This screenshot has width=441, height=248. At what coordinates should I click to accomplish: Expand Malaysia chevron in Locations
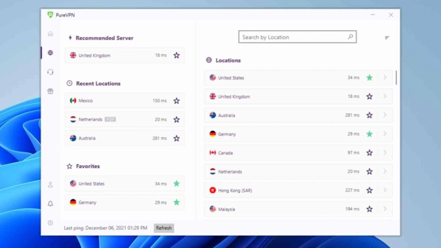pos(385,209)
